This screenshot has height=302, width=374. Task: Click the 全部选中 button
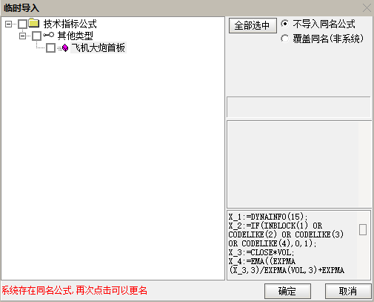[253, 25]
